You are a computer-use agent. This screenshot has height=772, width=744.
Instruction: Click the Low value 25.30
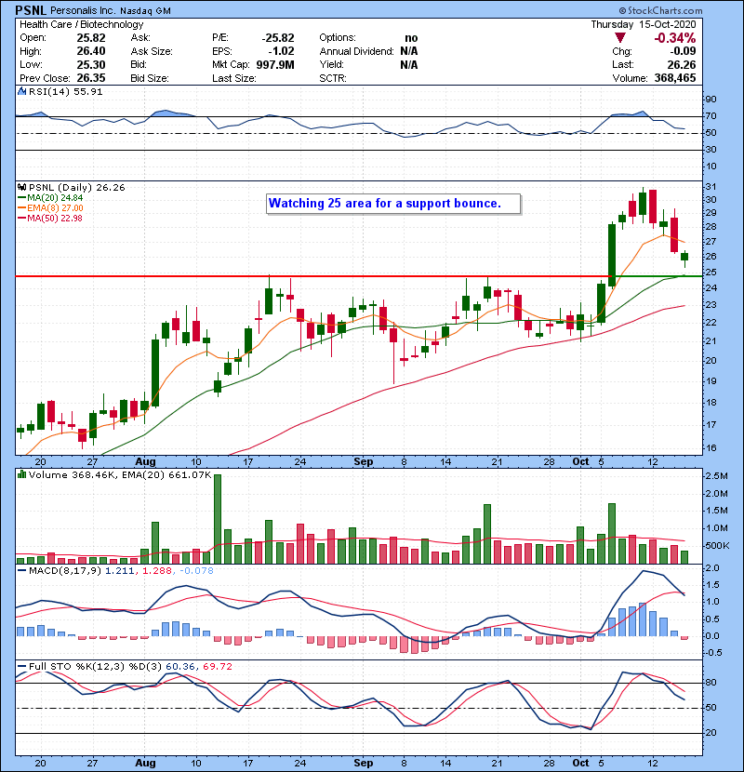(x=91, y=64)
